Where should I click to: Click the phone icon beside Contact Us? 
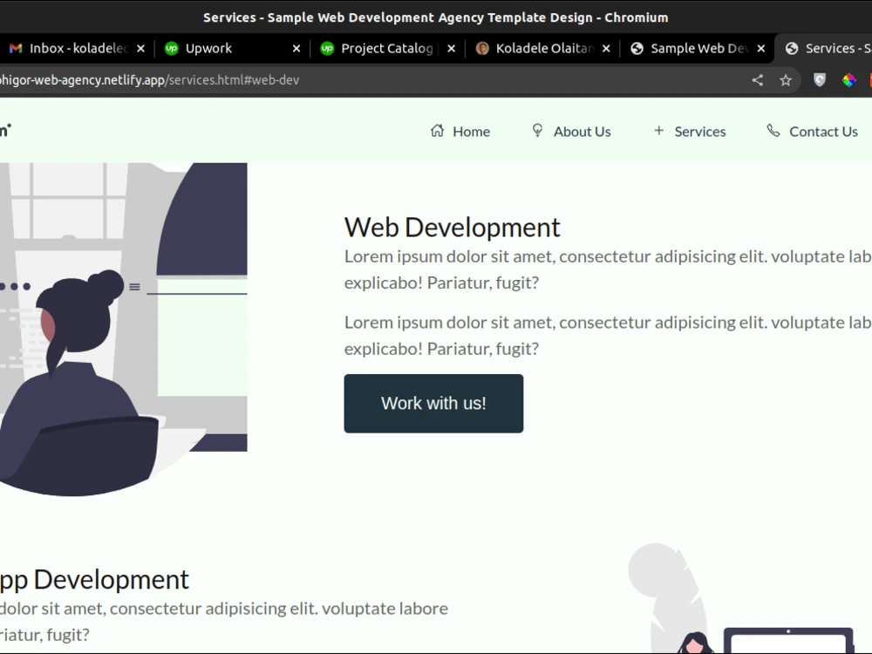pos(773,131)
